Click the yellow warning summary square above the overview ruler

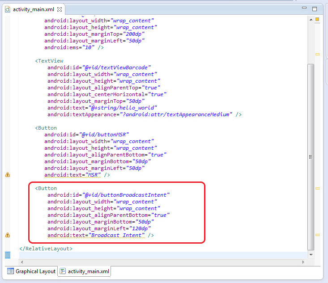(x=317, y=19)
